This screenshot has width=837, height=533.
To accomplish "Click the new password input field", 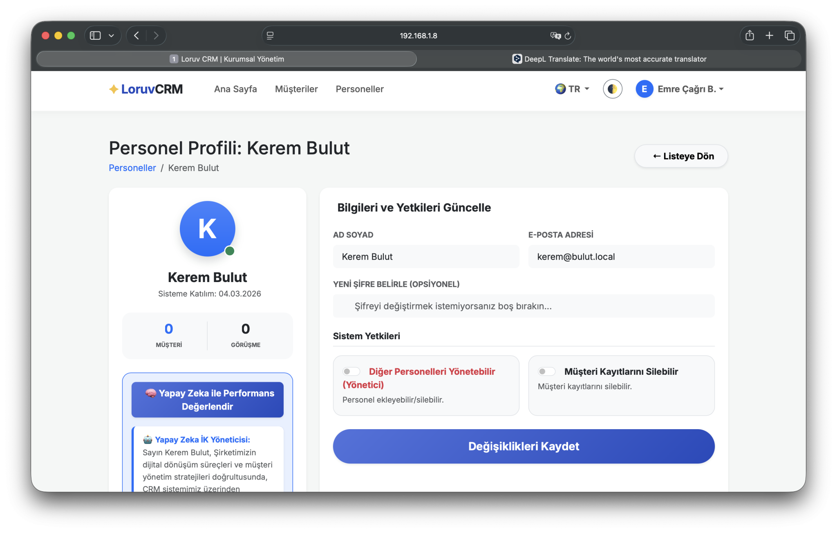I will (x=524, y=306).
